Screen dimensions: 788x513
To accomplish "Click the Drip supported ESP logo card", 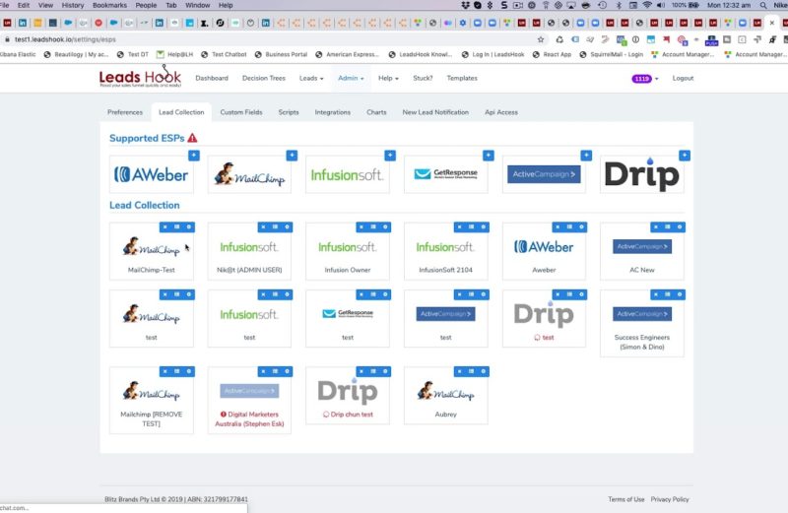I will [642, 175].
